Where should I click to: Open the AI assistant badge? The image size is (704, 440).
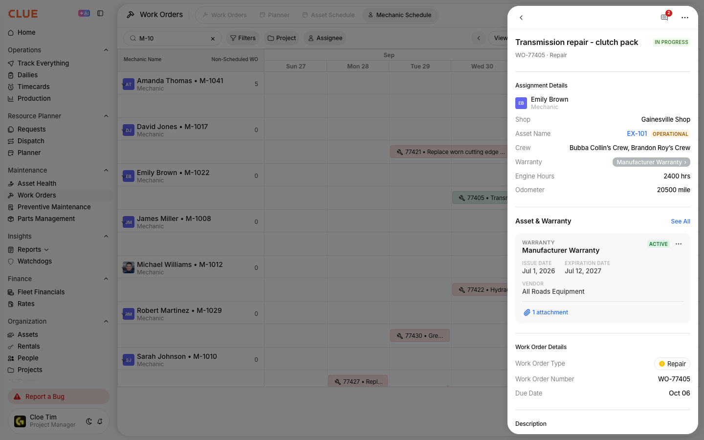pos(84,14)
